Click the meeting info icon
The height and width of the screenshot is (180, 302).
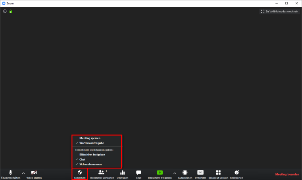tap(5, 11)
